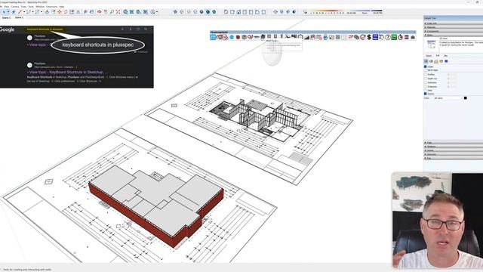Switch to the Scene 2 tab
The width and height of the screenshot is (483, 272).
point(19,17)
